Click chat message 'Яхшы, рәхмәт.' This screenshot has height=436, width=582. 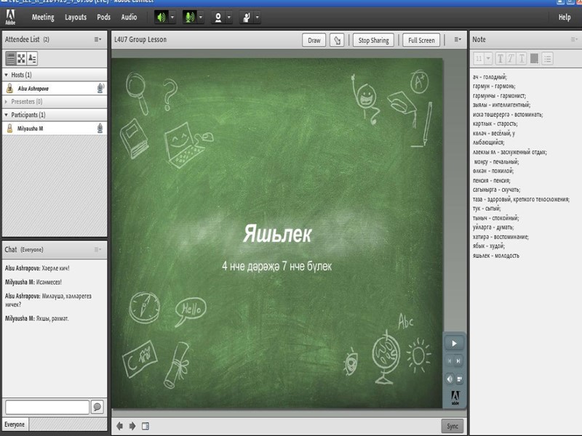[52, 318]
